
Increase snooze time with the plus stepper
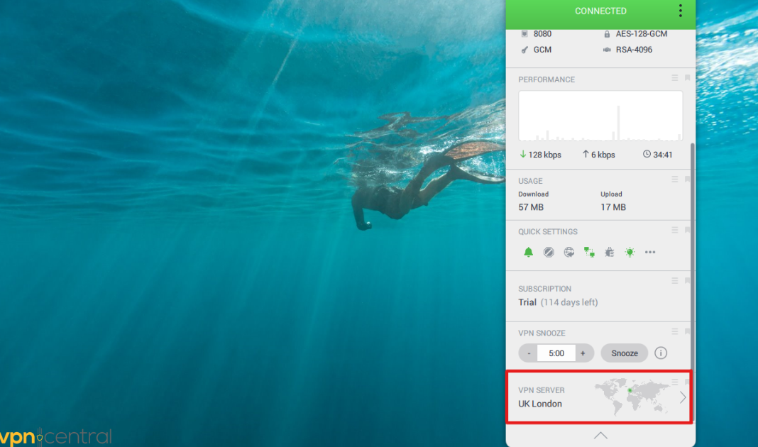pos(583,353)
